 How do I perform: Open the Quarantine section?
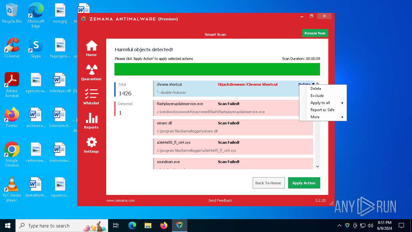click(x=91, y=72)
